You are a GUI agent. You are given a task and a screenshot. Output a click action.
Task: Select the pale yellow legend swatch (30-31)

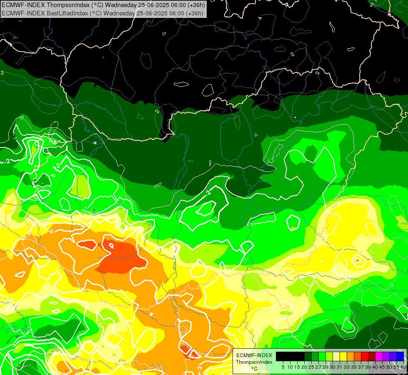[x=336, y=356]
